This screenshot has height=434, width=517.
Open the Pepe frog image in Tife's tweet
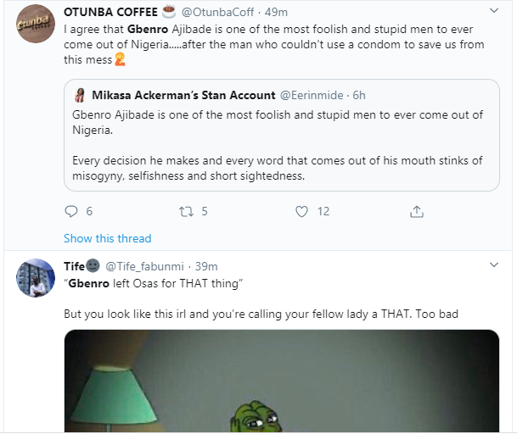coord(282,381)
